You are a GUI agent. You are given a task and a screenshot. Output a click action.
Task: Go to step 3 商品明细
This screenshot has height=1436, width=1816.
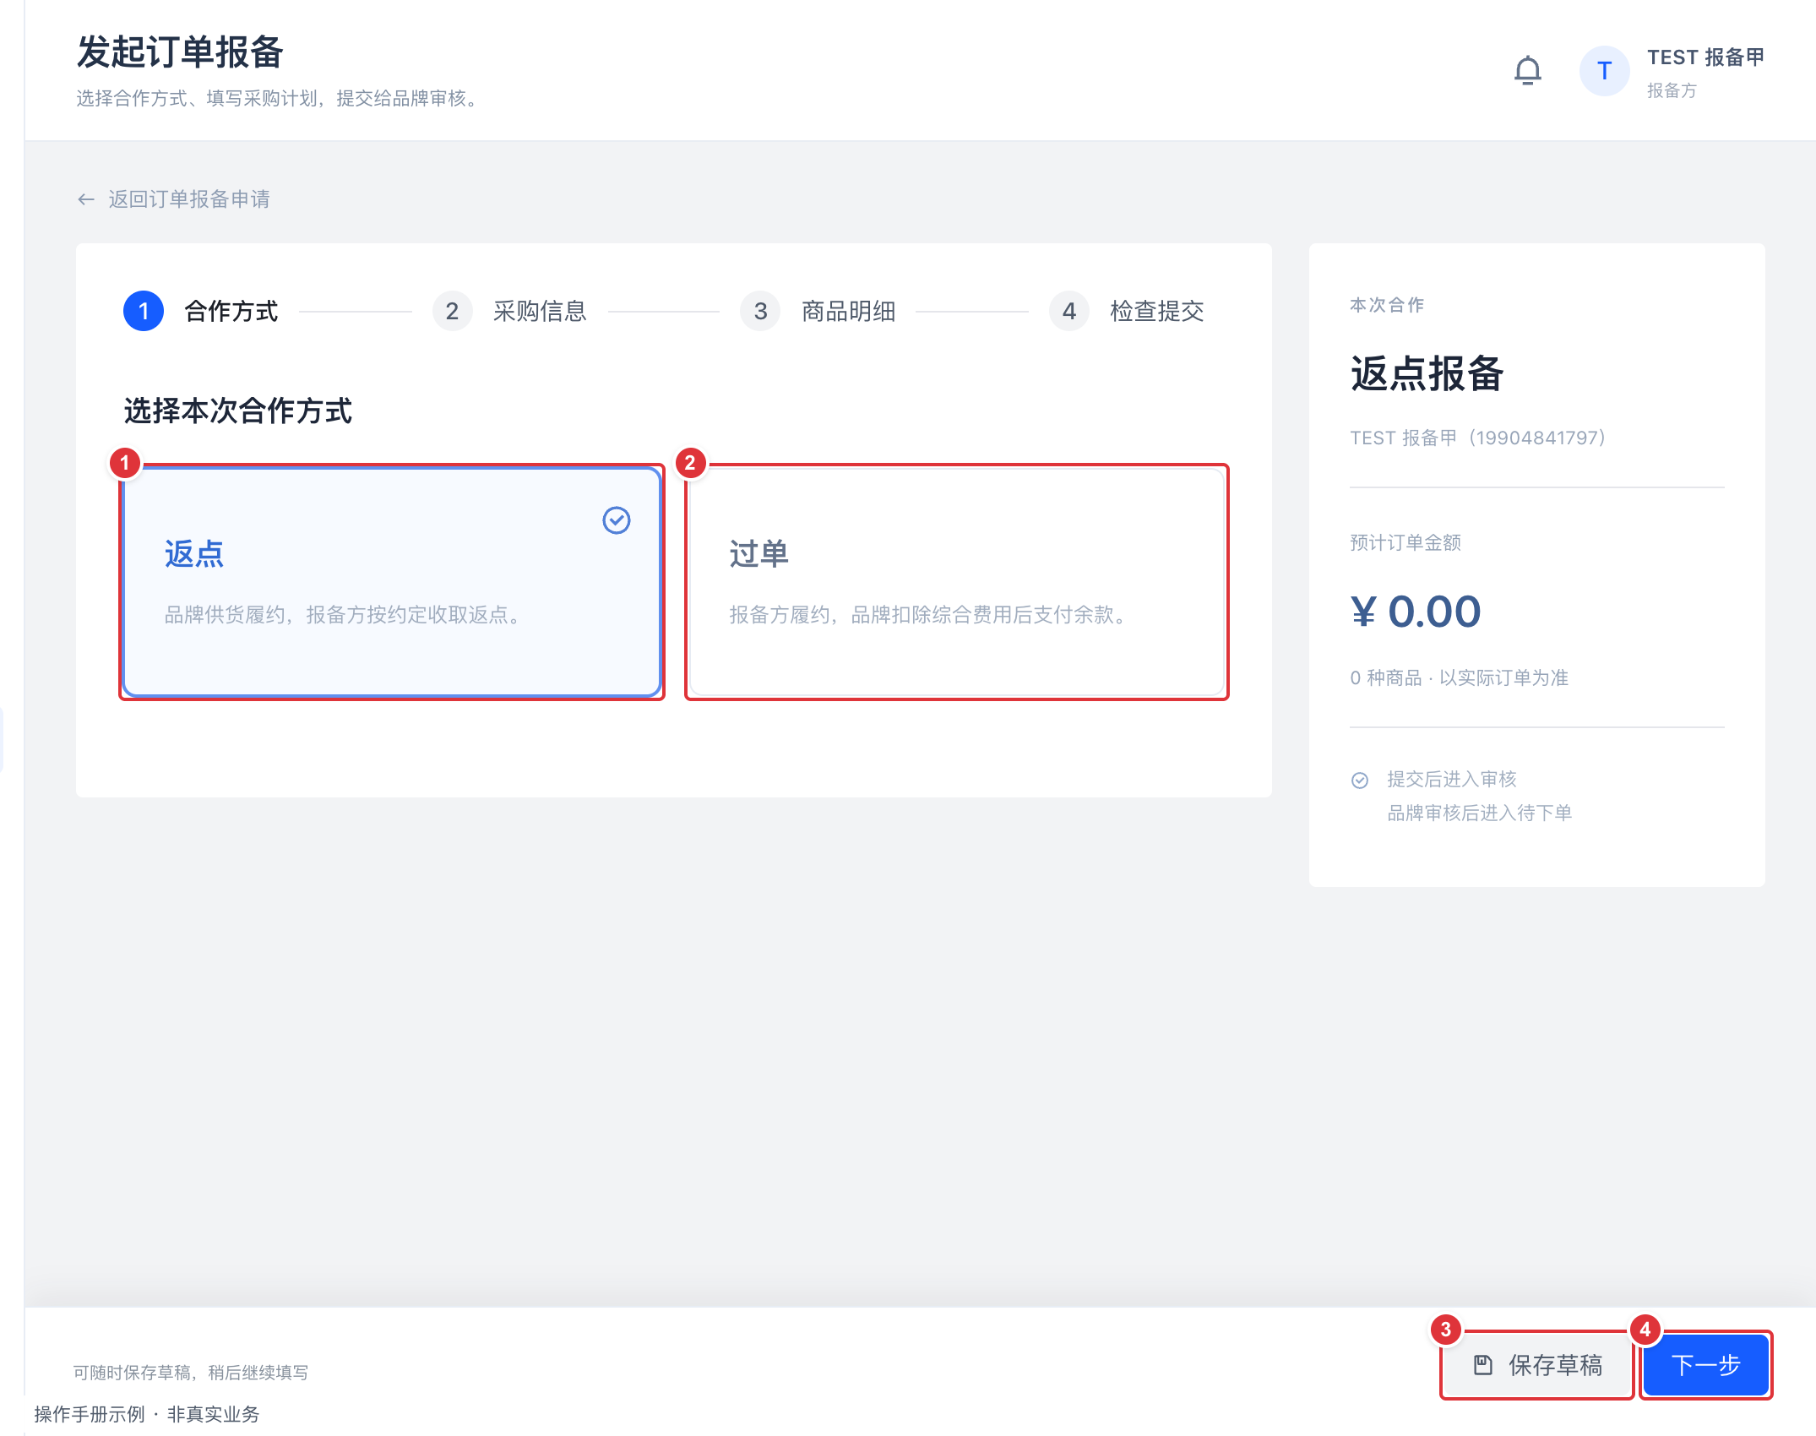(x=818, y=311)
